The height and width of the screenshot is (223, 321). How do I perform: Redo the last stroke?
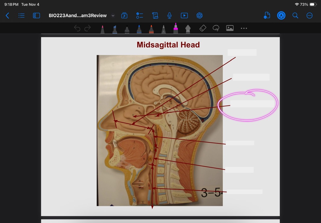[87, 28]
